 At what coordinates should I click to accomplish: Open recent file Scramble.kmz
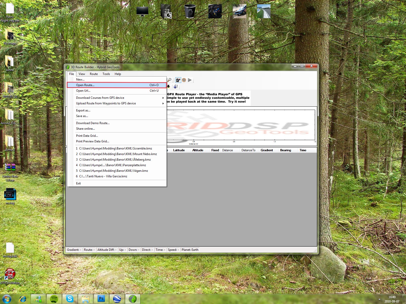point(117,148)
